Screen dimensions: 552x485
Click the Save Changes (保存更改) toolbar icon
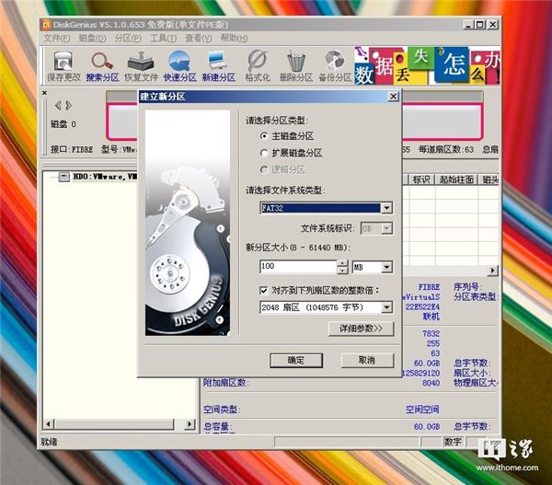point(63,67)
